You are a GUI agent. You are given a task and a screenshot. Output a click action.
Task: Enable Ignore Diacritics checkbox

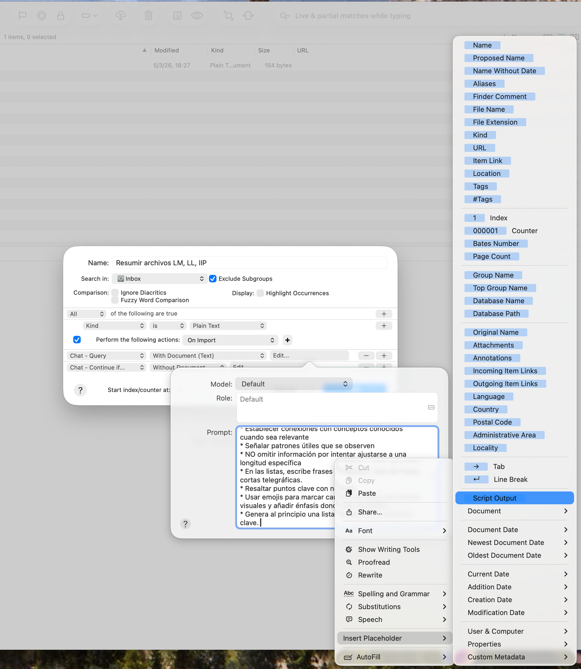[115, 292]
